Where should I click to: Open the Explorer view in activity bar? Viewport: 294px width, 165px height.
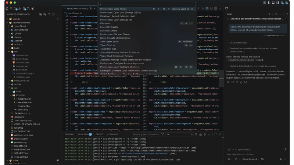click(7, 8)
